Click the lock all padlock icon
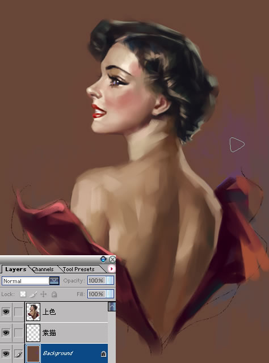Image resolution: width=269 pixels, height=363 pixels. 54,294
